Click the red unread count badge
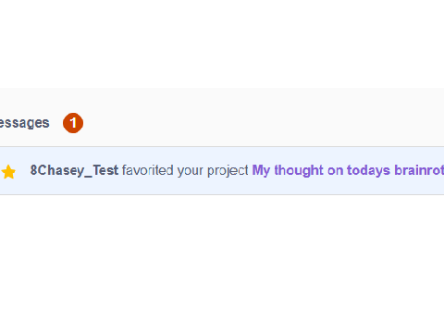The height and width of the screenshot is (333, 444). pos(73,123)
